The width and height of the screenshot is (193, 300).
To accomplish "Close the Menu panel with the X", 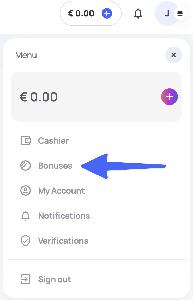I will point(173,55).
